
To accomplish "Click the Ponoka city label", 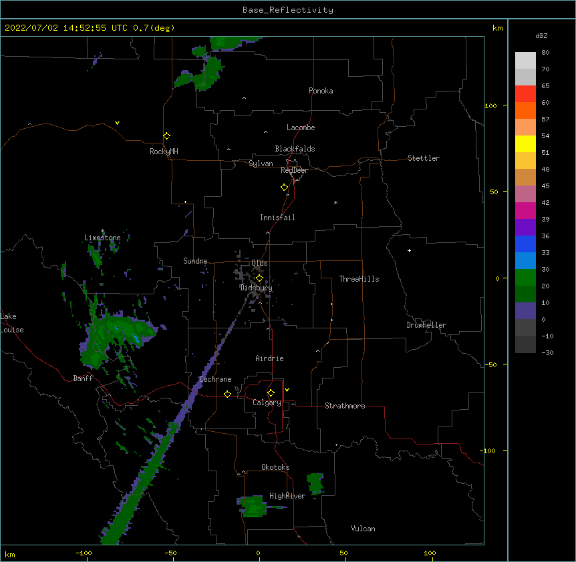I will (x=321, y=91).
